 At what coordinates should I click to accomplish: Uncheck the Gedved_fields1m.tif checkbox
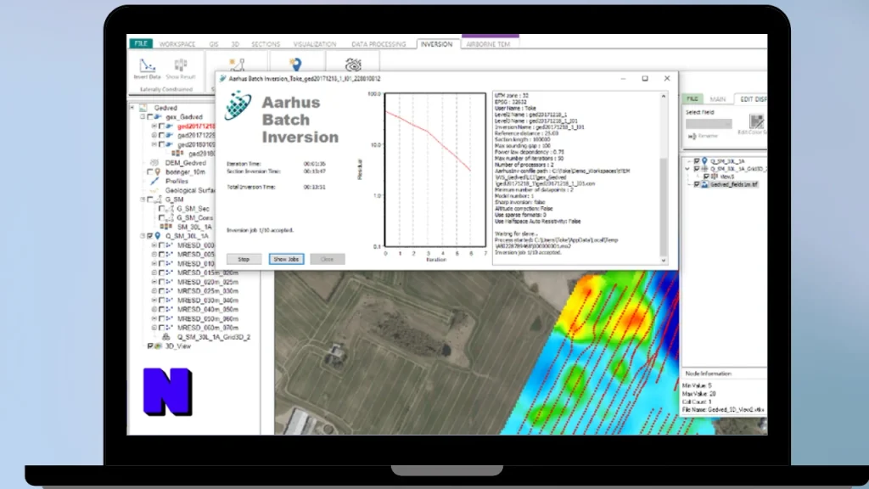(697, 184)
